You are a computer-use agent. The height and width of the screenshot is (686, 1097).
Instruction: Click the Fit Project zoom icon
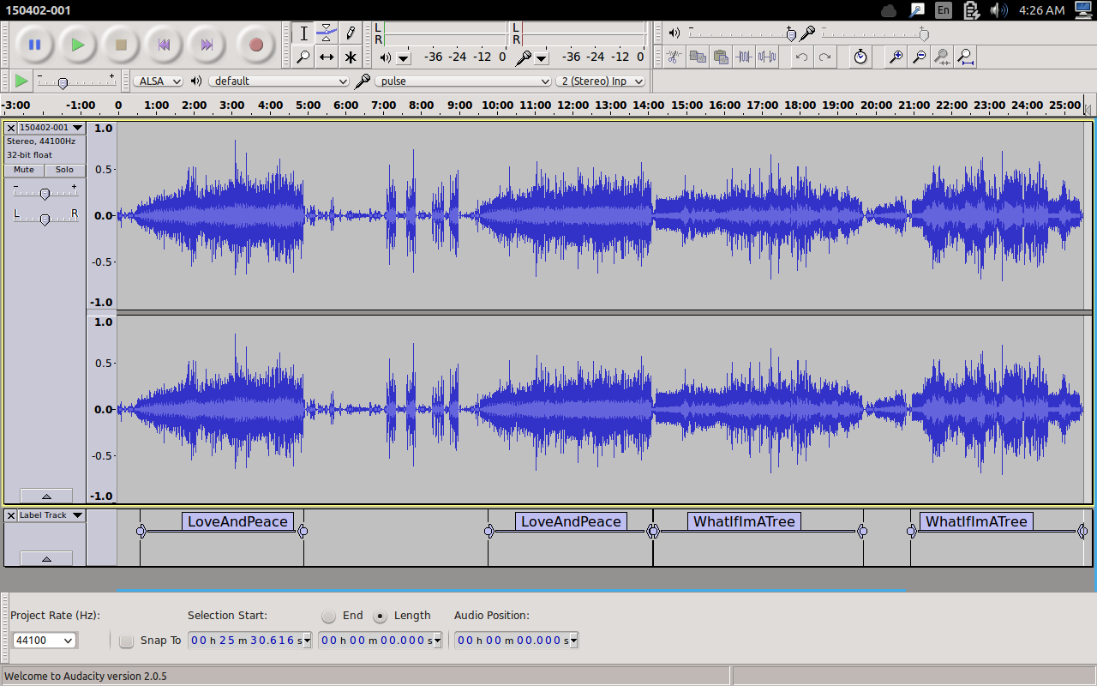point(965,57)
